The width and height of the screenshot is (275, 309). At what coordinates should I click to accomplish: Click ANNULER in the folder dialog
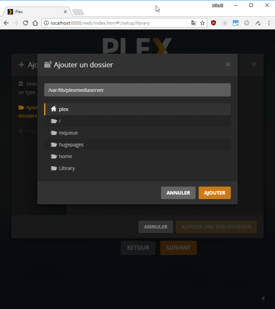click(x=178, y=193)
